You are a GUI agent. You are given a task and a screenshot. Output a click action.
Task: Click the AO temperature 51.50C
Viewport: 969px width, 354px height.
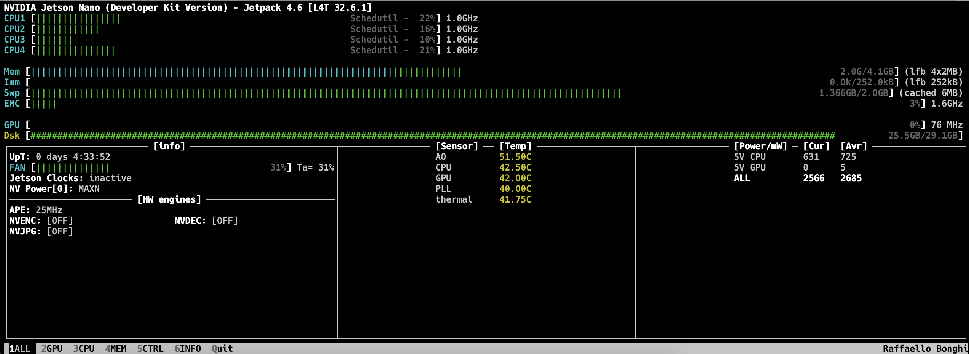coord(515,157)
